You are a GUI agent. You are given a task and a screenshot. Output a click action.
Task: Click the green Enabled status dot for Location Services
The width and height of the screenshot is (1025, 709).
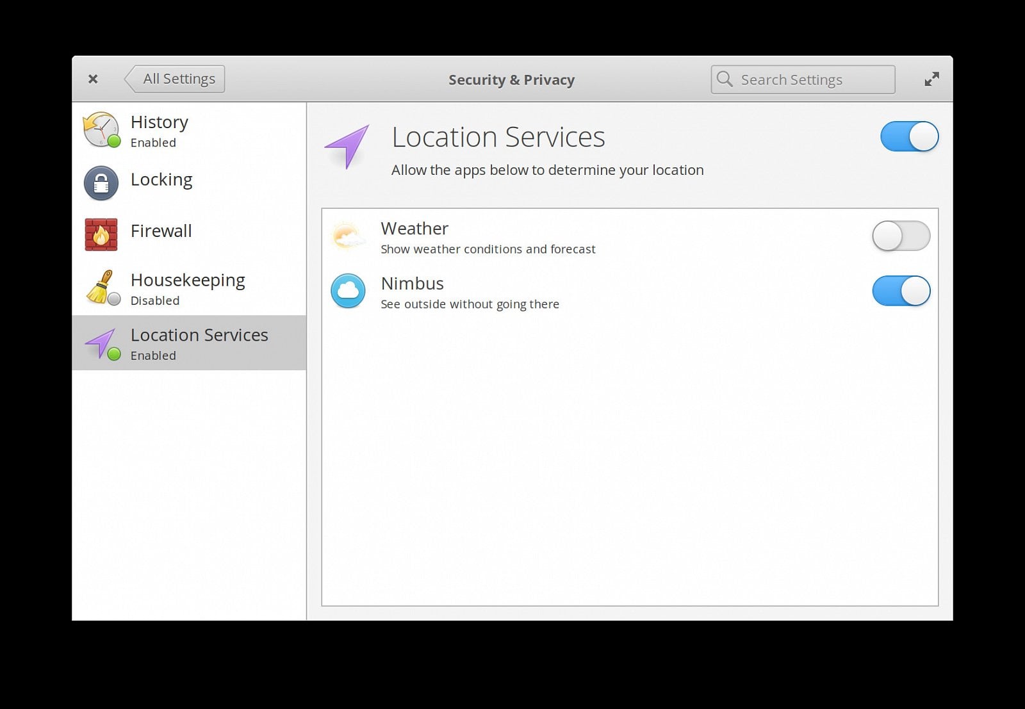(x=114, y=353)
